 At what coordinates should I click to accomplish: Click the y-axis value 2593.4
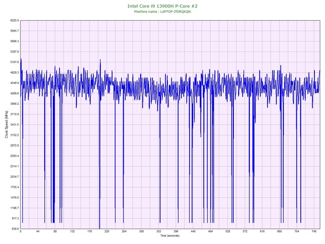pos(15,156)
